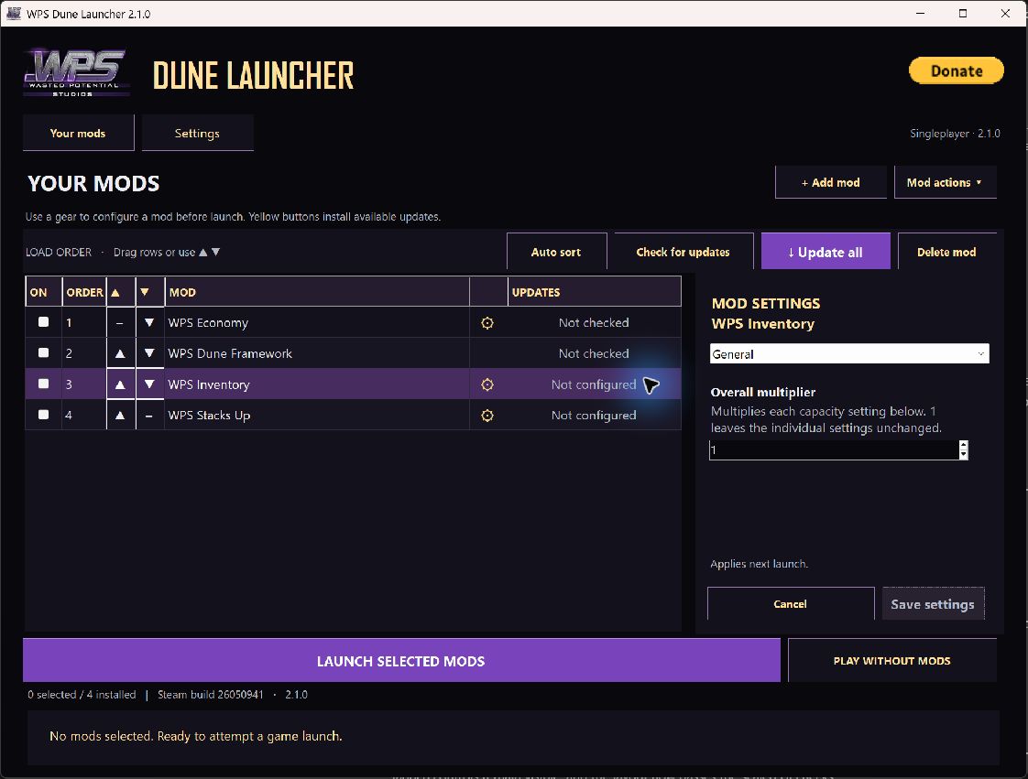This screenshot has width=1028, height=779.
Task: Close the WPS Dune Launcher window
Action: click(x=1005, y=13)
